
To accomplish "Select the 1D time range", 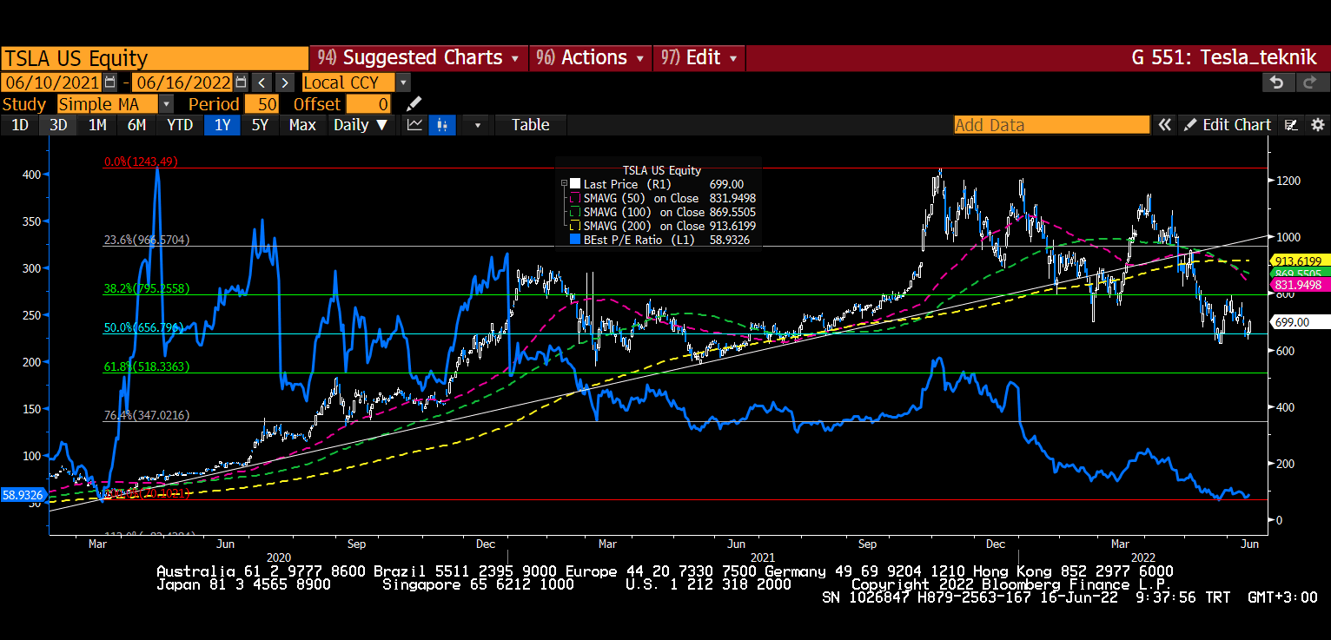I will 19,125.
